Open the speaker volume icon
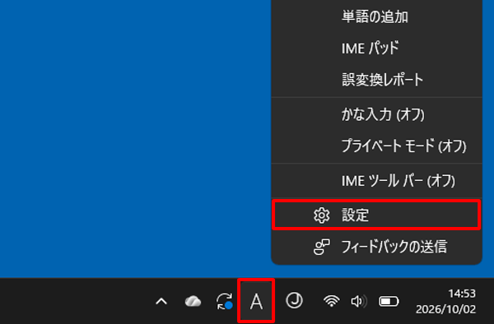Screen dimensions: 494x324 (x=359, y=301)
